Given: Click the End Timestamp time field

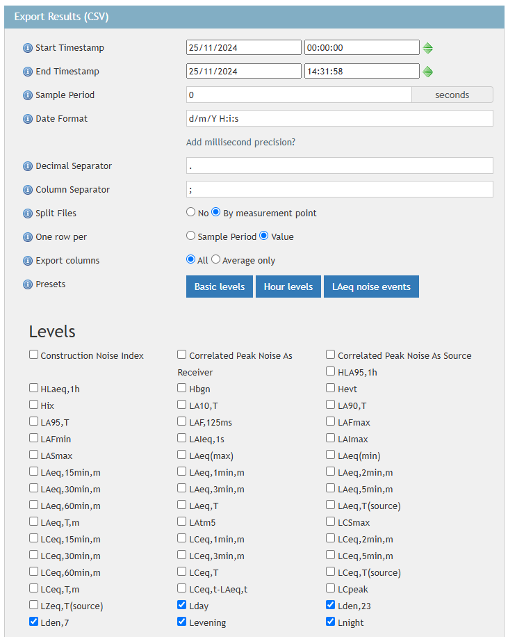Looking at the screenshot, I should (361, 72).
